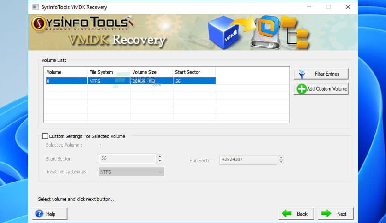Viewport: 386px width, 223px height.
Task: Click the End Sector input field
Action: (x=248, y=159)
